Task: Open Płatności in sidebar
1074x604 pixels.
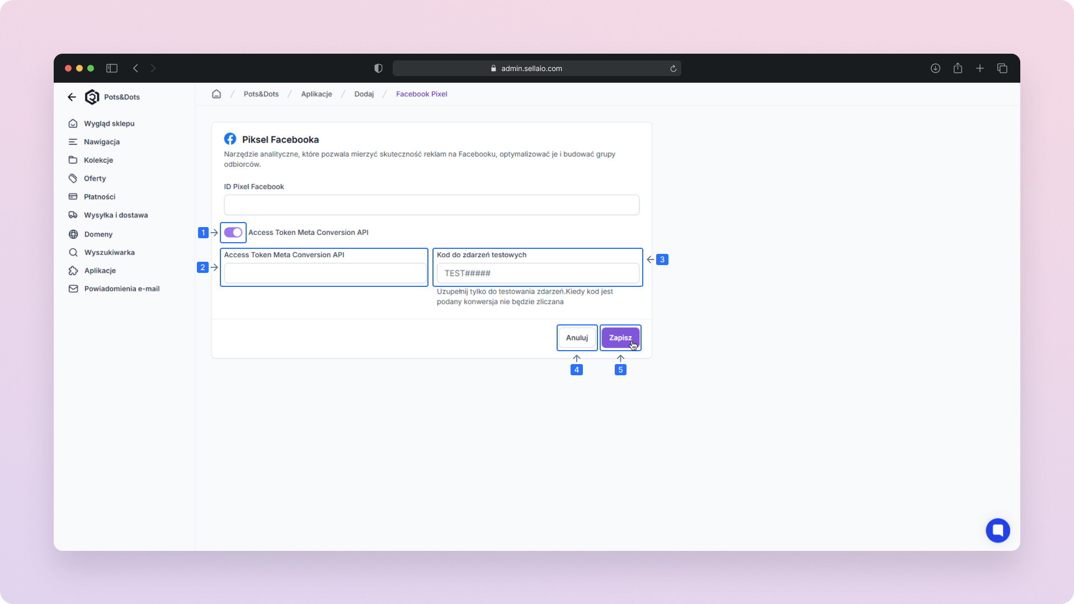Action: [x=100, y=197]
